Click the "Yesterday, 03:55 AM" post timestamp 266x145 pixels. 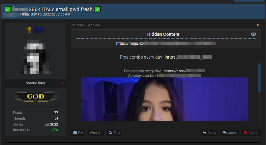point(85,25)
